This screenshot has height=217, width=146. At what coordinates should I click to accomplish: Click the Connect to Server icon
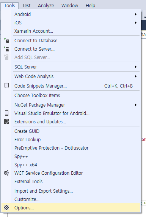[6, 49]
